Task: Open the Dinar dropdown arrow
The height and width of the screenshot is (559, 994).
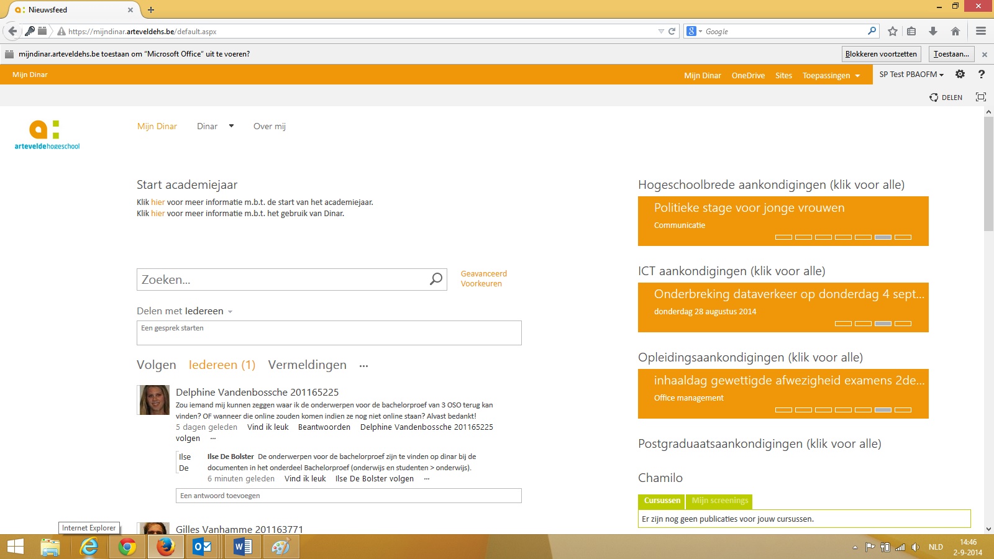Action: [230, 125]
